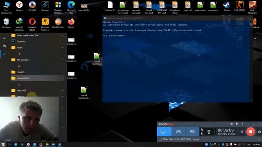Stop the Bandicam recording
262x147 pixels.
[x=251, y=131]
